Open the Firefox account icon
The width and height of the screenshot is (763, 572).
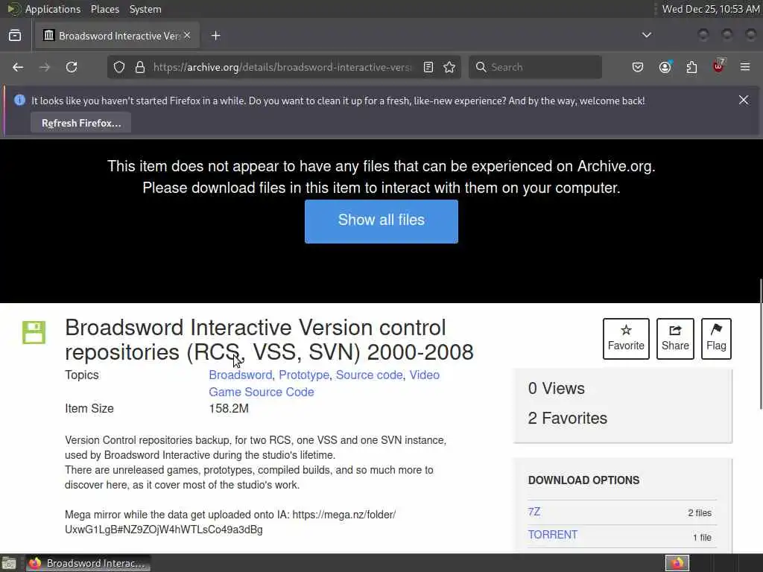point(665,67)
